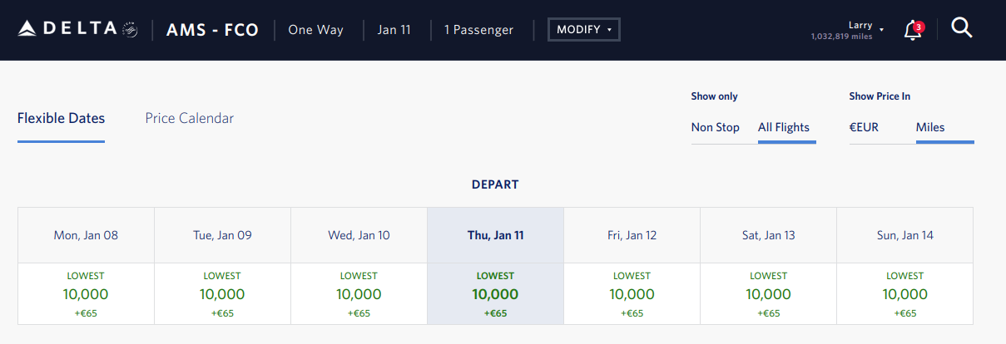Select Sun, Jan 14 departure date
This screenshot has width=1006, height=344.
pyautogui.click(x=904, y=235)
